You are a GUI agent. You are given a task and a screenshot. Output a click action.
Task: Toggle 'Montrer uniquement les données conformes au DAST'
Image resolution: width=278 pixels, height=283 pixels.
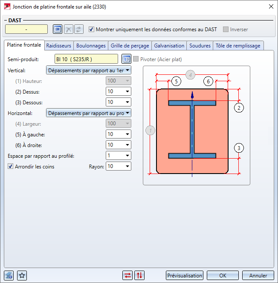(91, 29)
